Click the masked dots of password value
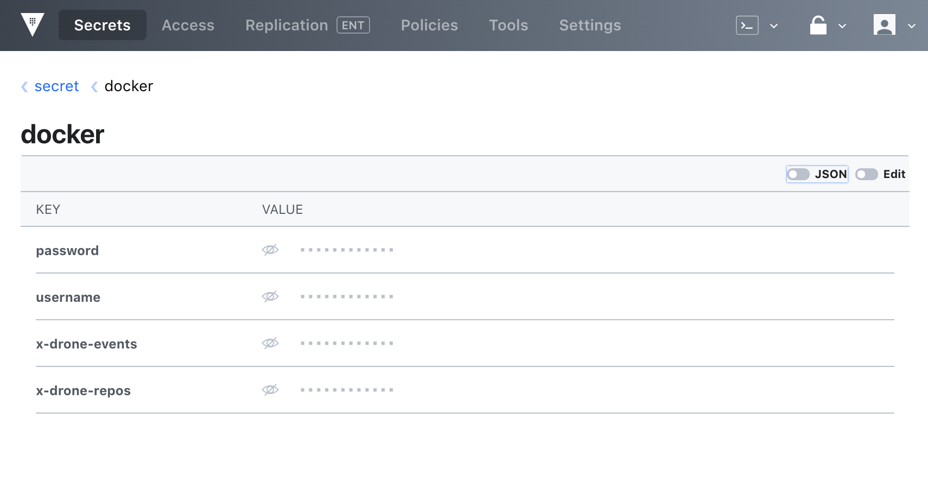Screen dimensions: 928x482 click(347, 250)
